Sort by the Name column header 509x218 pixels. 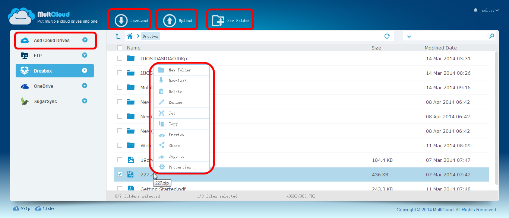[x=134, y=48]
